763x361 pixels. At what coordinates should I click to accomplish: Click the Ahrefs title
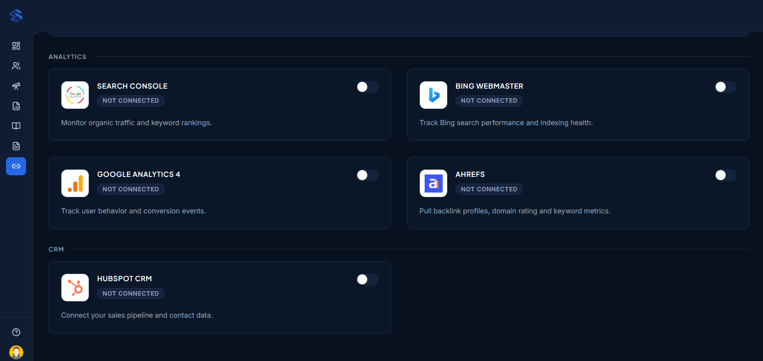[470, 174]
